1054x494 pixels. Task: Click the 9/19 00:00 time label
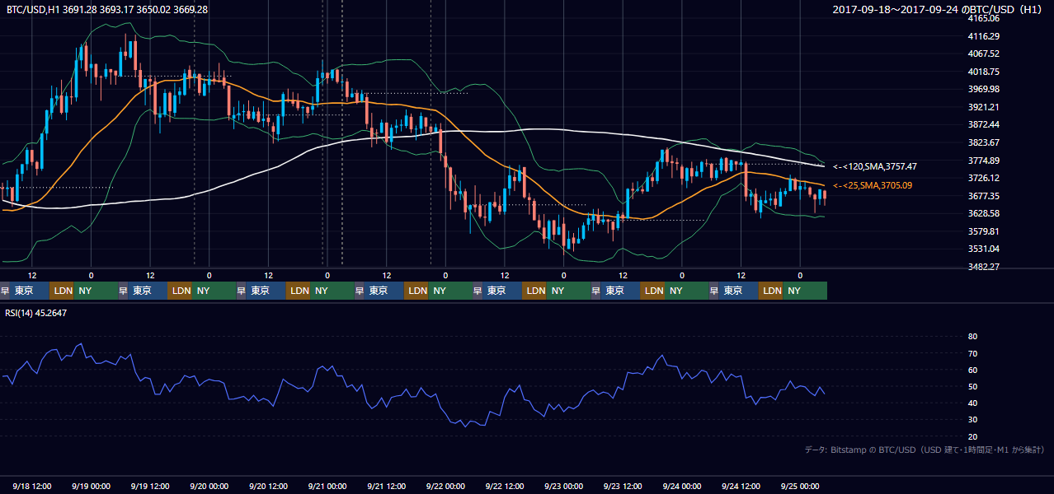pyautogui.click(x=92, y=486)
